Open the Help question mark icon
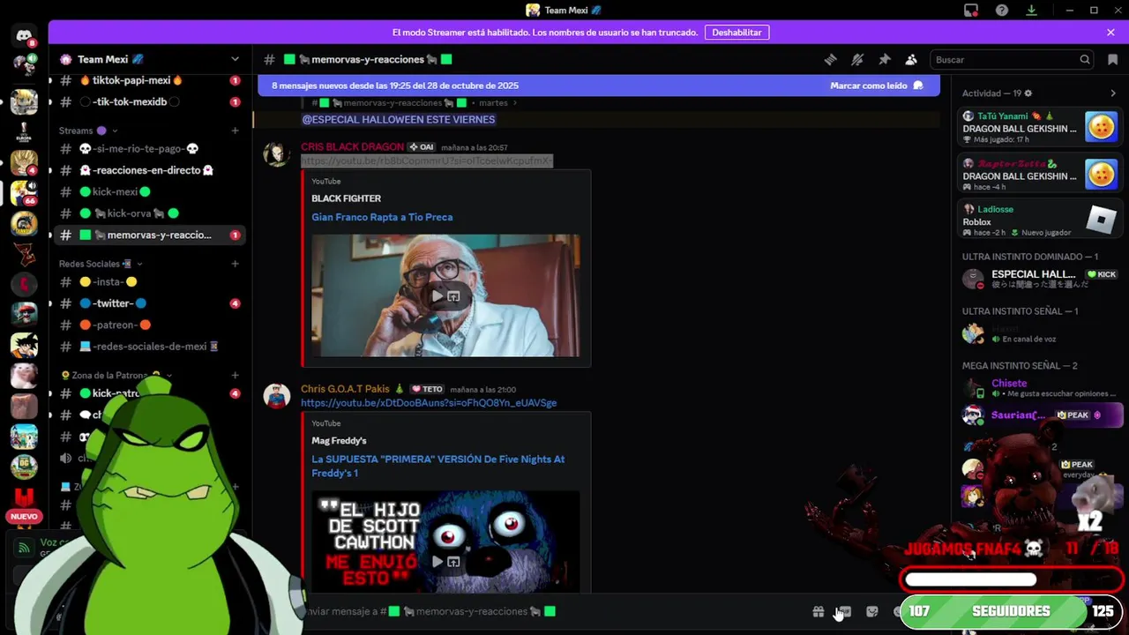Screen dimensions: 1129x635 click(x=1001, y=11)
